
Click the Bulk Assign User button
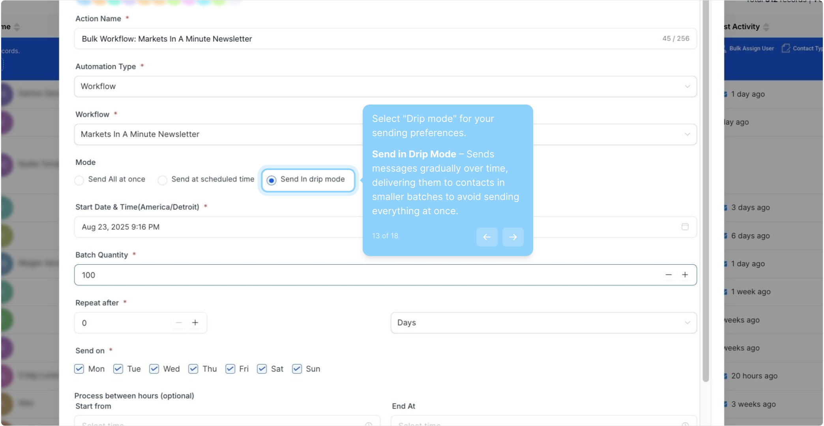(x=751, y=48)
